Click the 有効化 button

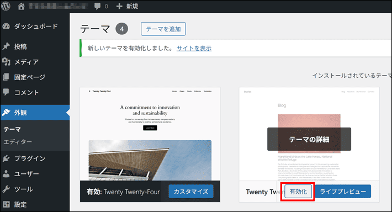[x=298, y=192]
